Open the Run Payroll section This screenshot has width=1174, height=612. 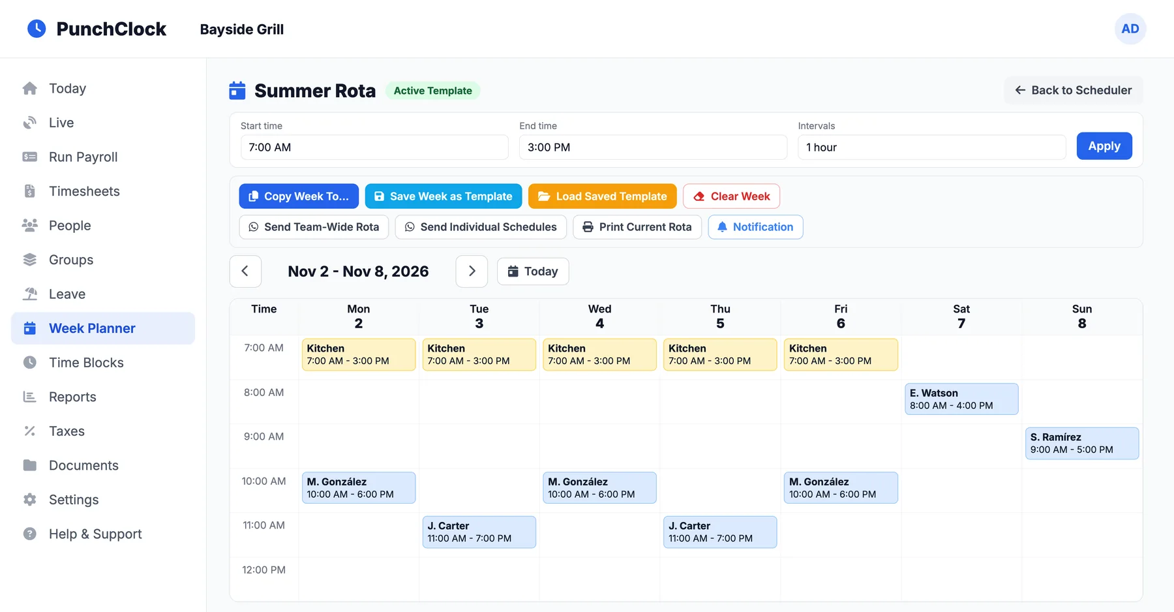pyautogui.click(x=103, y=157)
